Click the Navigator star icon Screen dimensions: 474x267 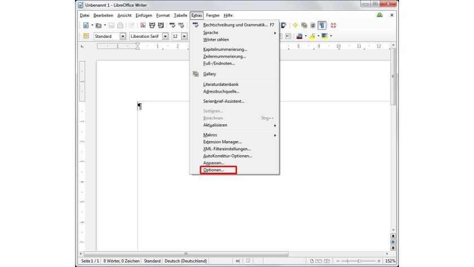[x=295, y=25]
